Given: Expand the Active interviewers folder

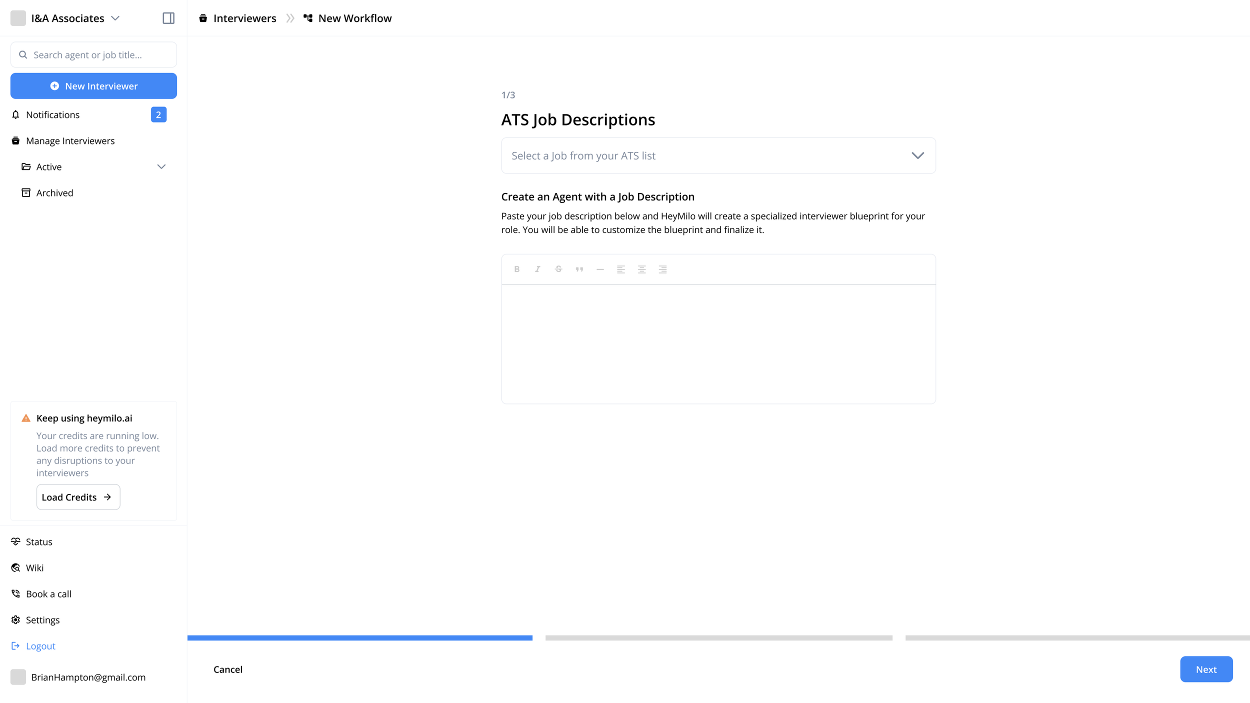Looking at the screenshot, I should click(x=161, y=166).
